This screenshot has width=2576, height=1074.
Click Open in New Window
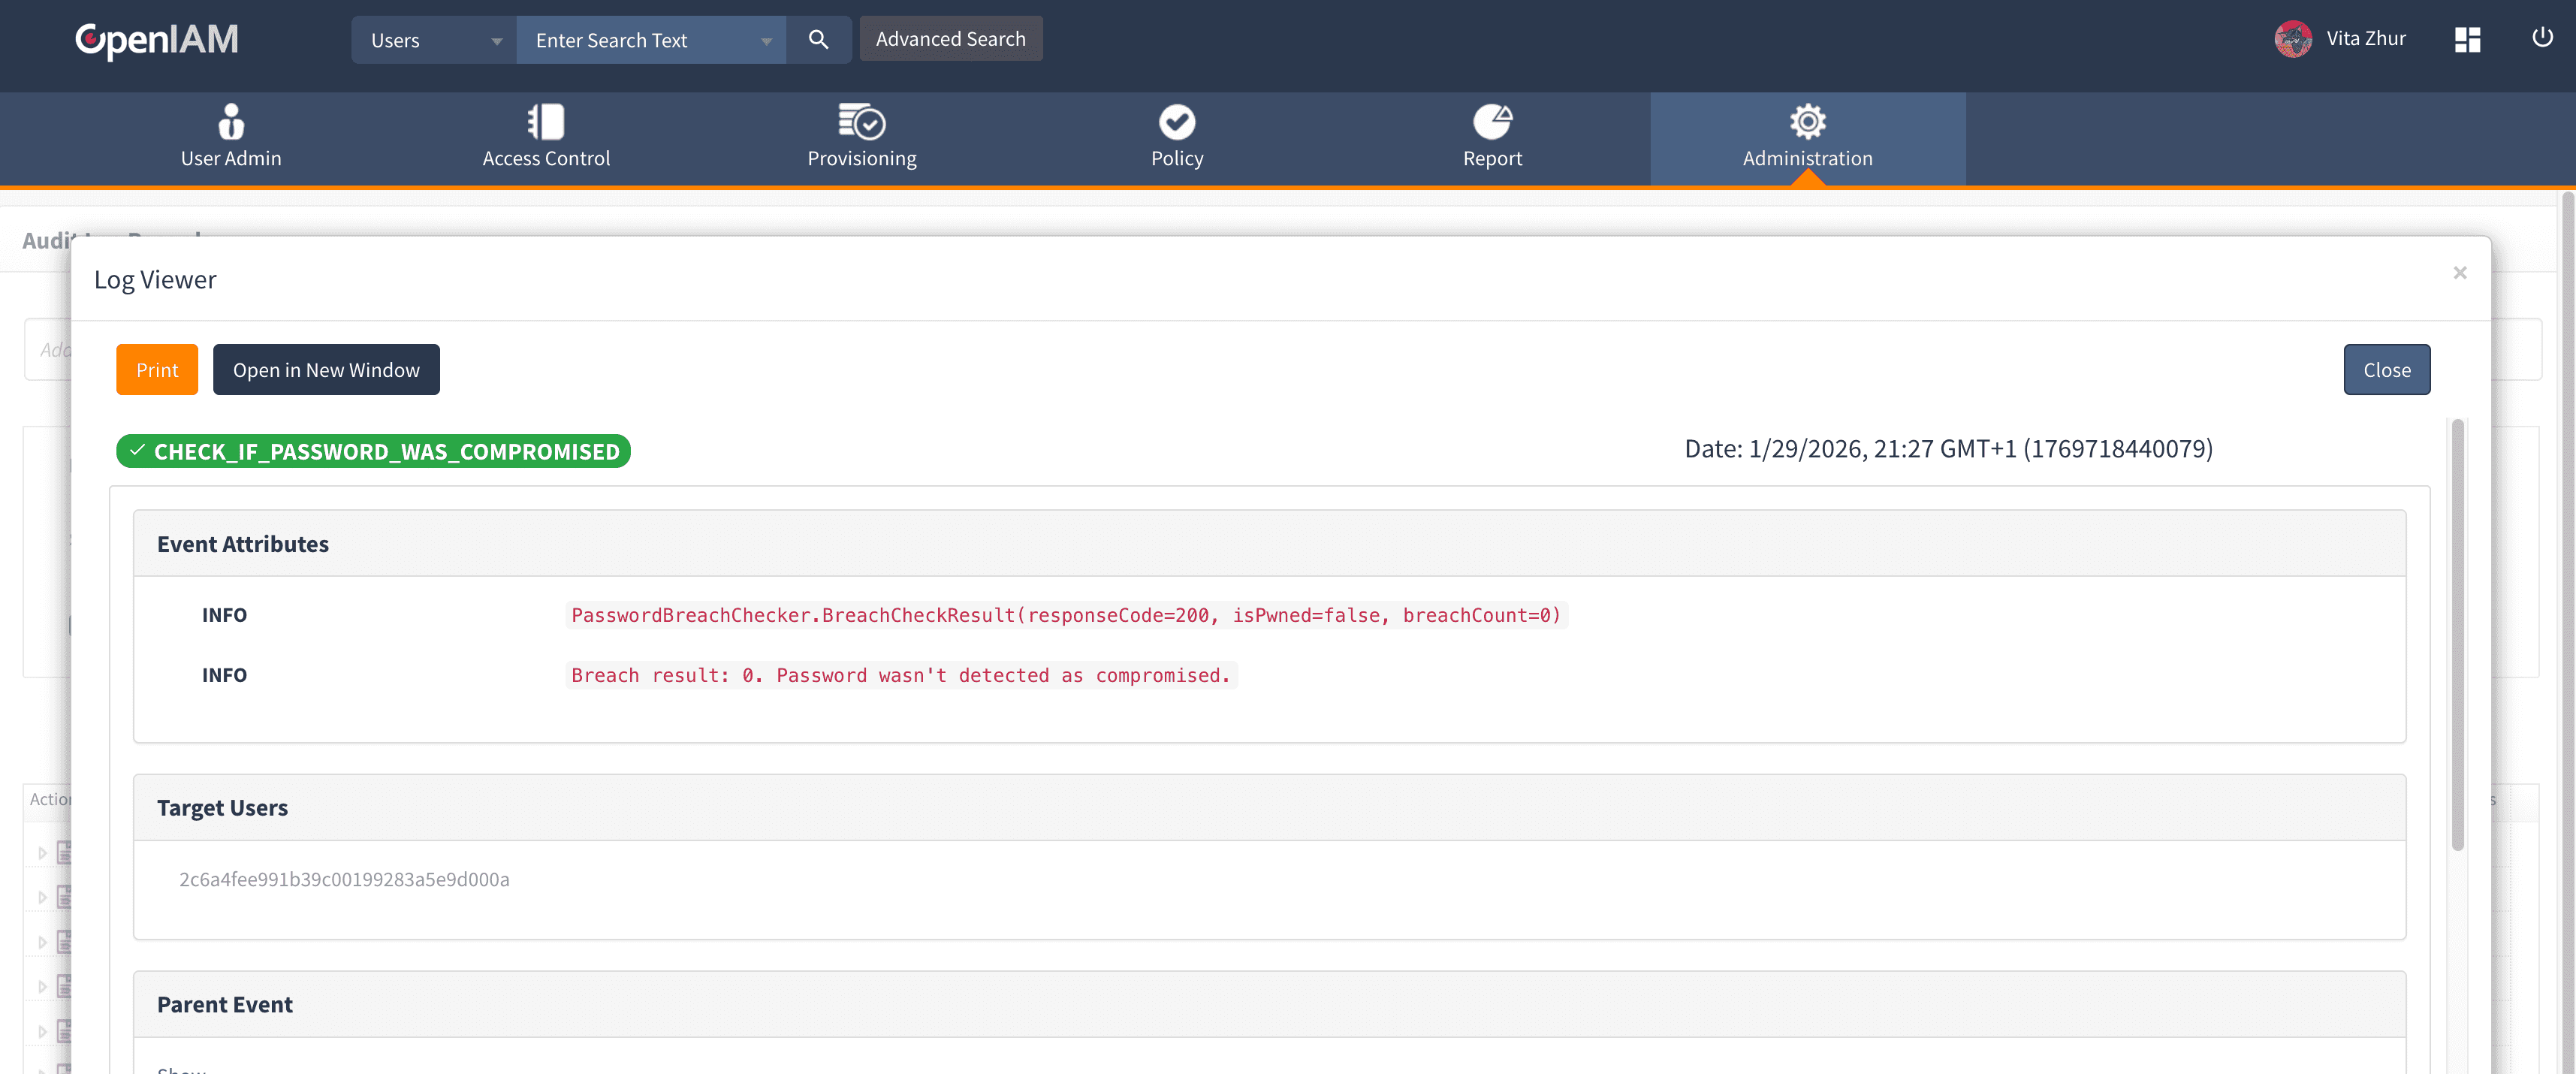(x=326, y=370)
